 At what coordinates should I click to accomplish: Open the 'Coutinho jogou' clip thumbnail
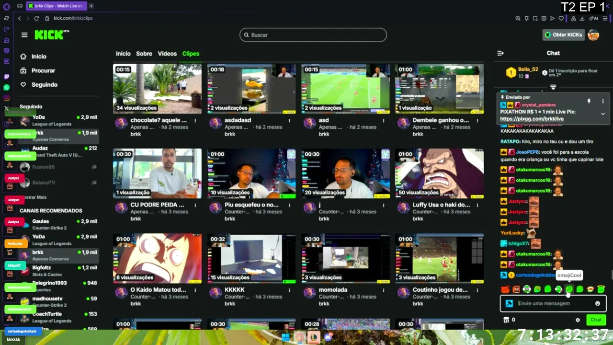tap(439, 258)
